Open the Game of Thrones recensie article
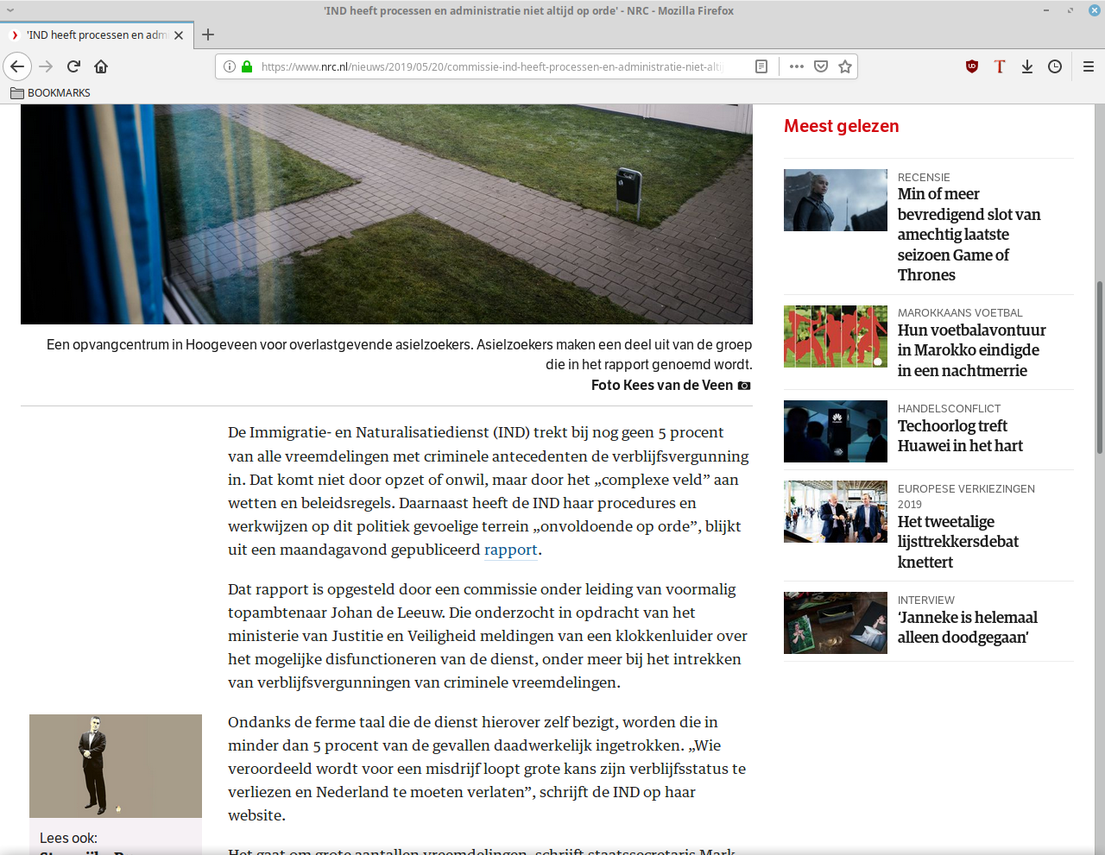The image size is (1105, 855). [x=968, y=235]
